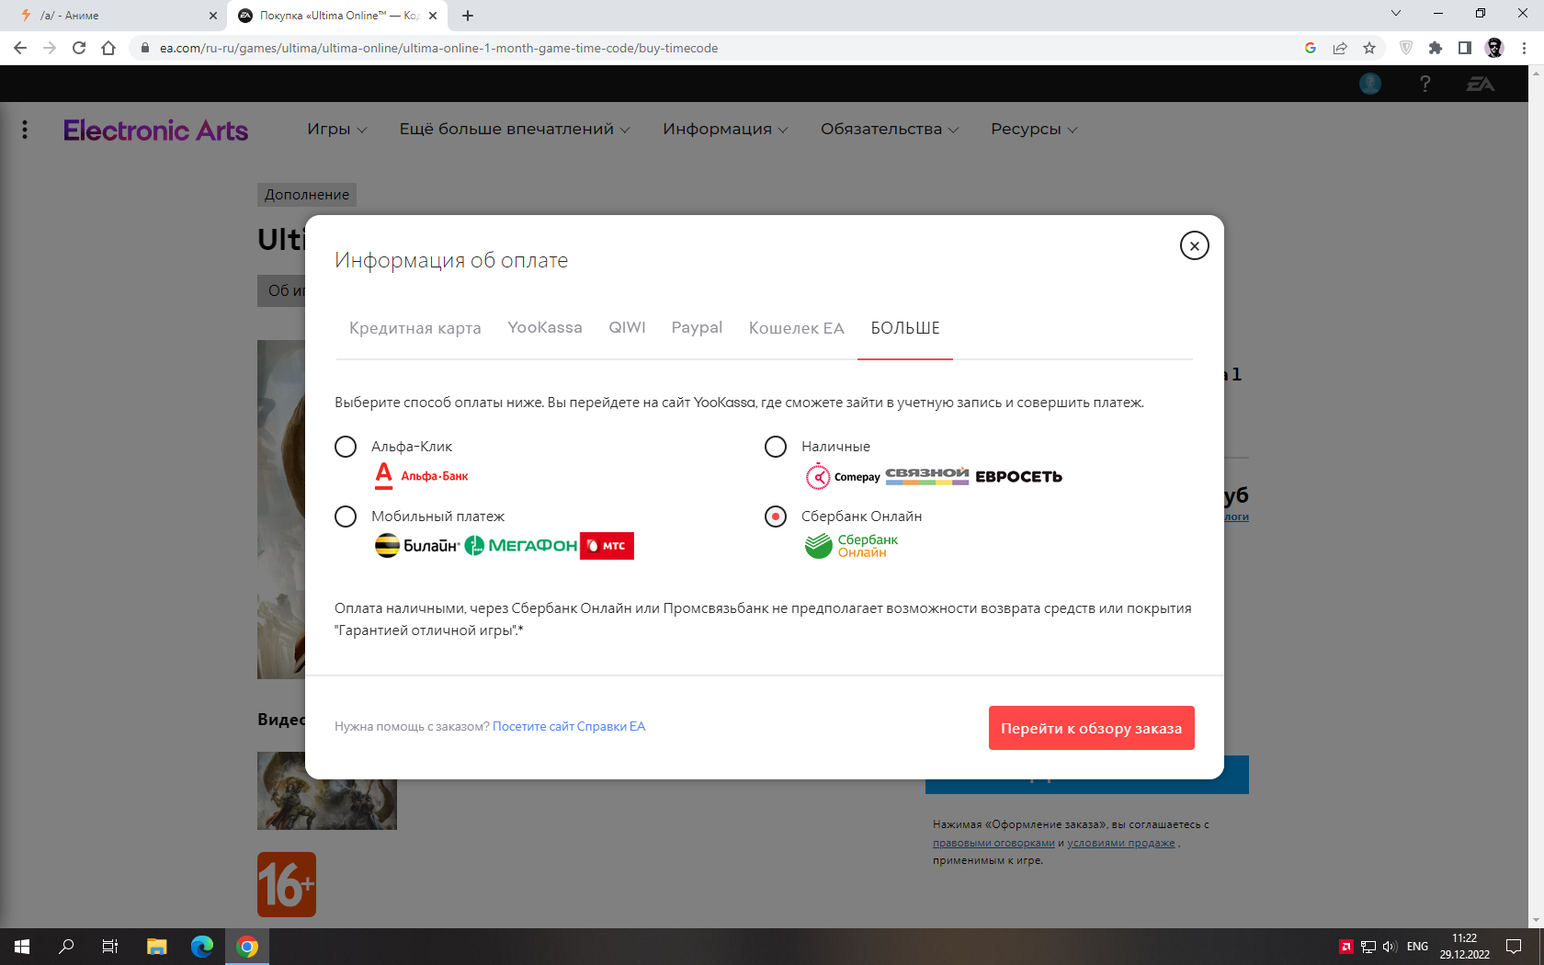The image size is (1544, 965).
Task: Go to the browser home page
Action: point(108,48)
